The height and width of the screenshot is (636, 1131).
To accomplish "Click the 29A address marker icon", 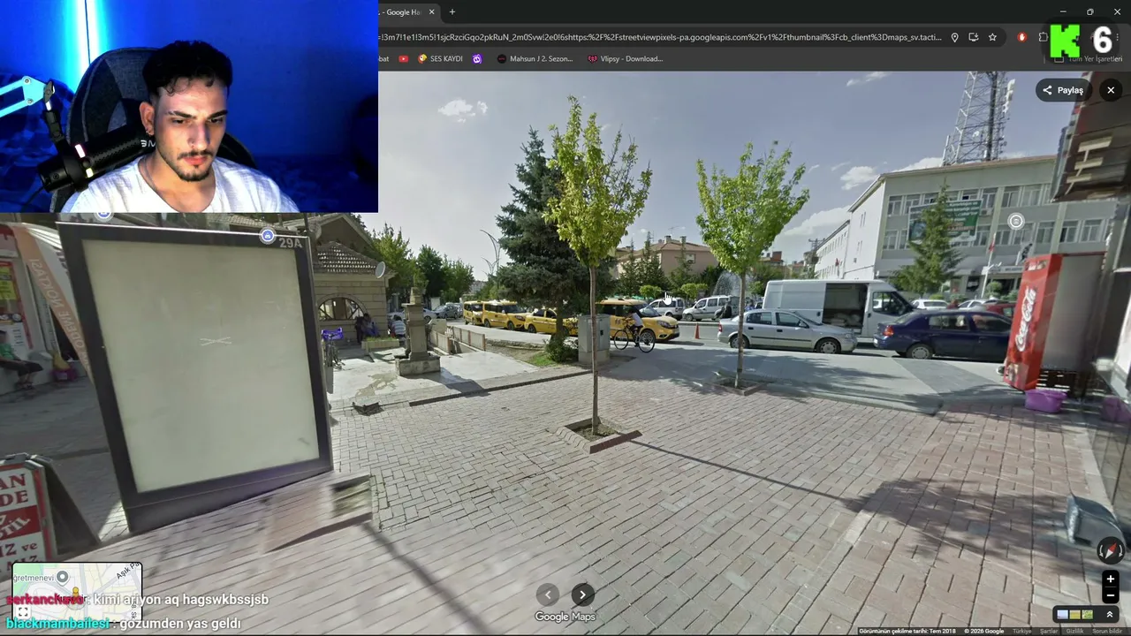I will [268, 236].
